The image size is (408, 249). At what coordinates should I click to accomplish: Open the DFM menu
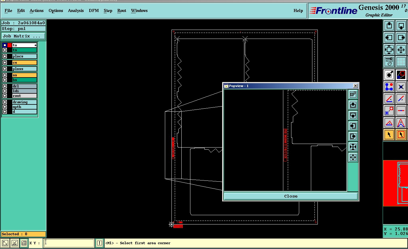94,10
